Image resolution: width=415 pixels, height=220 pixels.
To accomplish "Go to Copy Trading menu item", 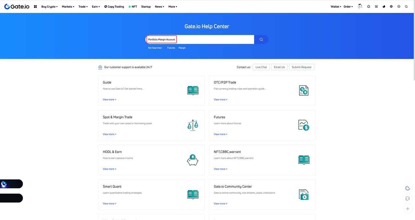I will coord(114,6).
